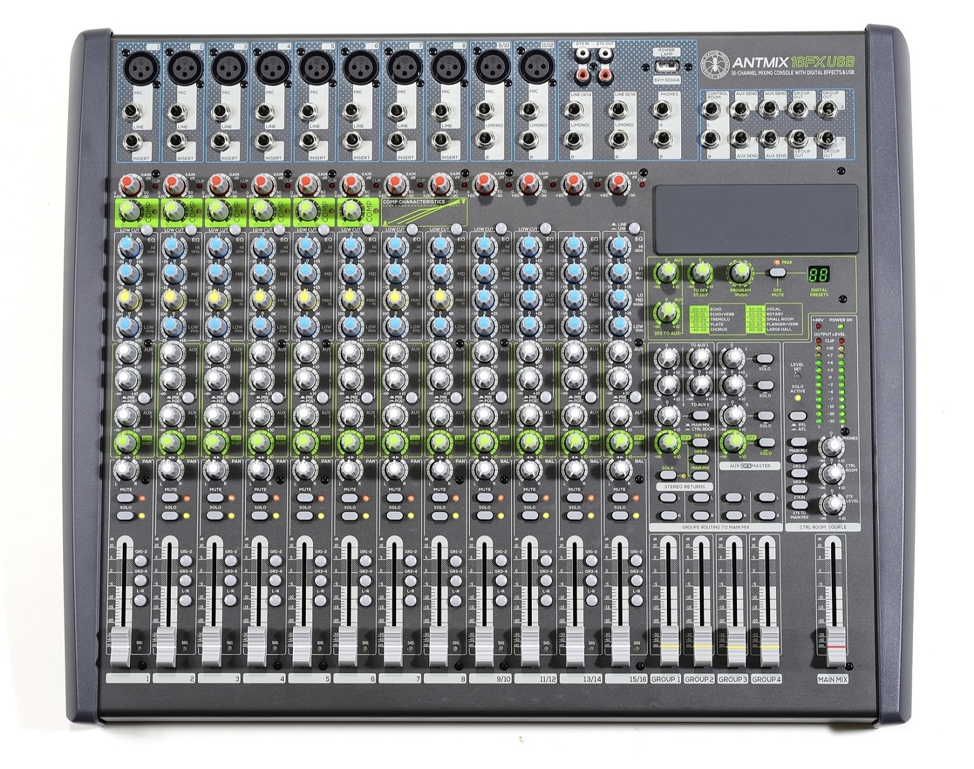This screenshot has height=769, width=974.
Task: Click channel 8 green DFX send knob
Action: [x=440, y=442]
